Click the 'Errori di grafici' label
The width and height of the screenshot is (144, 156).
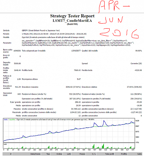click(6, 56)
